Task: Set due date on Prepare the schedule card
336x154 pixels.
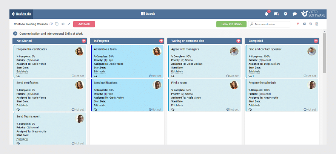Action: [310, 110]
